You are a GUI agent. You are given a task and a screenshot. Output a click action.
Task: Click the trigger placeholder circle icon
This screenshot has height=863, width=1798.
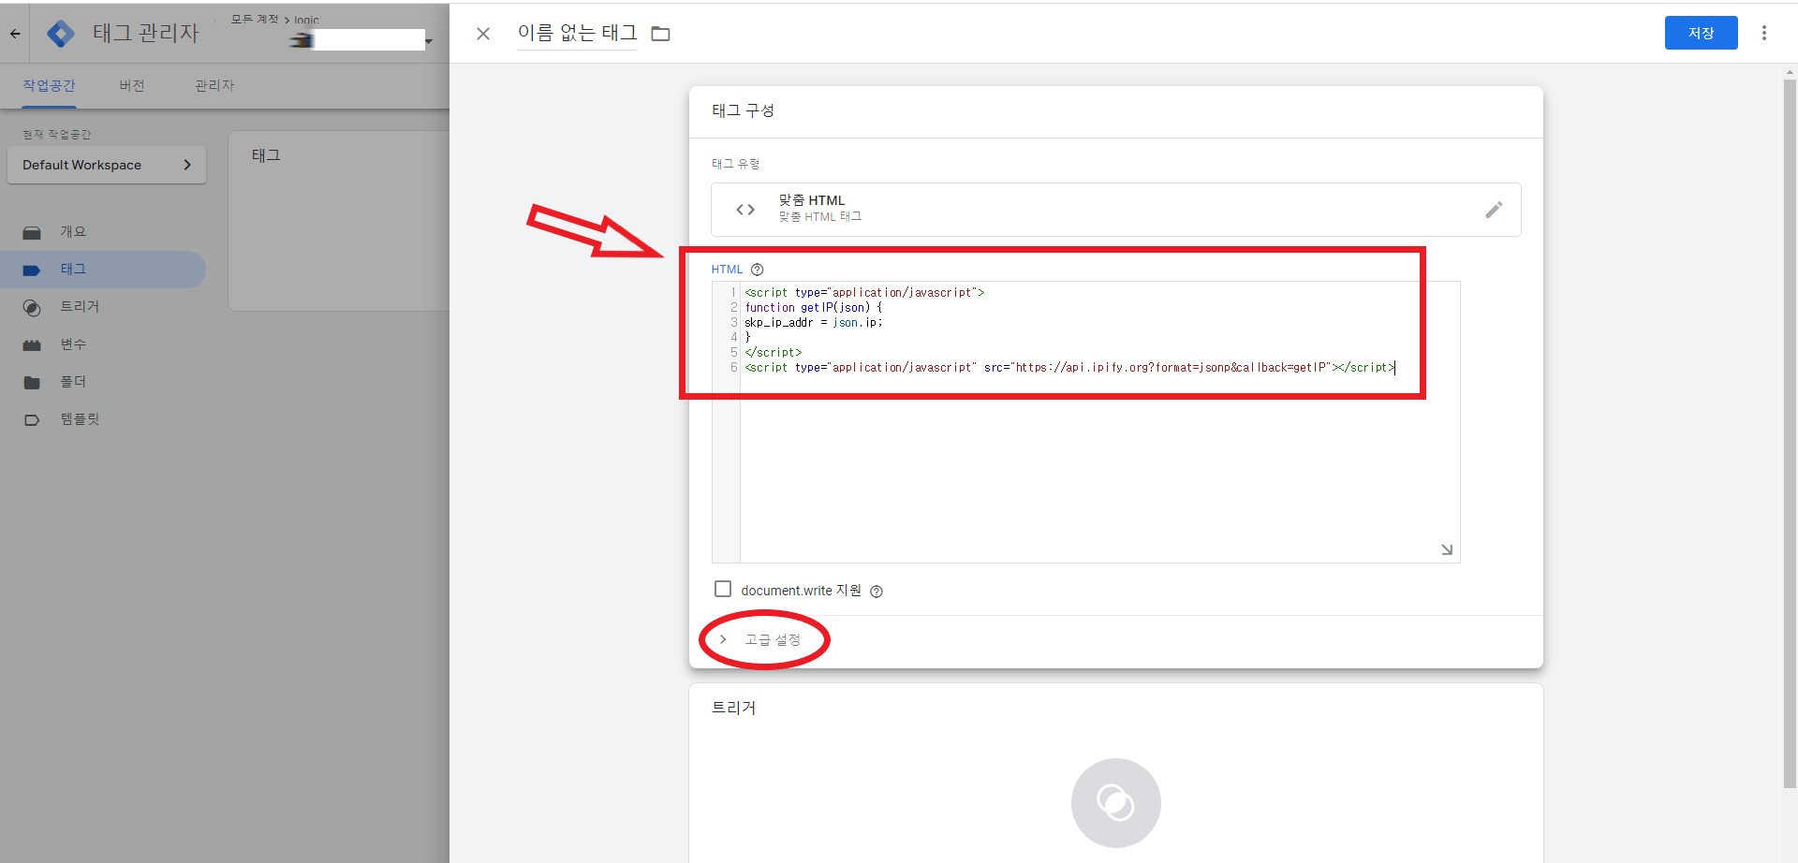pyautogui.click(x=1115, y=802)
